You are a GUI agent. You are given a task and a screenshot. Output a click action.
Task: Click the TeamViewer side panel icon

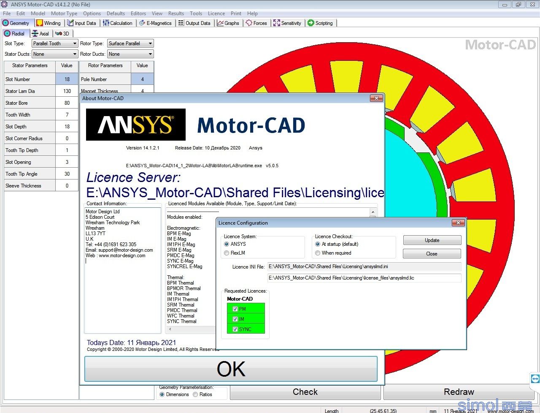(535, 378)
